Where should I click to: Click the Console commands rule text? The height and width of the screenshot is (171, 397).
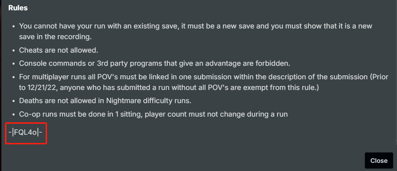pyautogui.click(x=155, y=63)
